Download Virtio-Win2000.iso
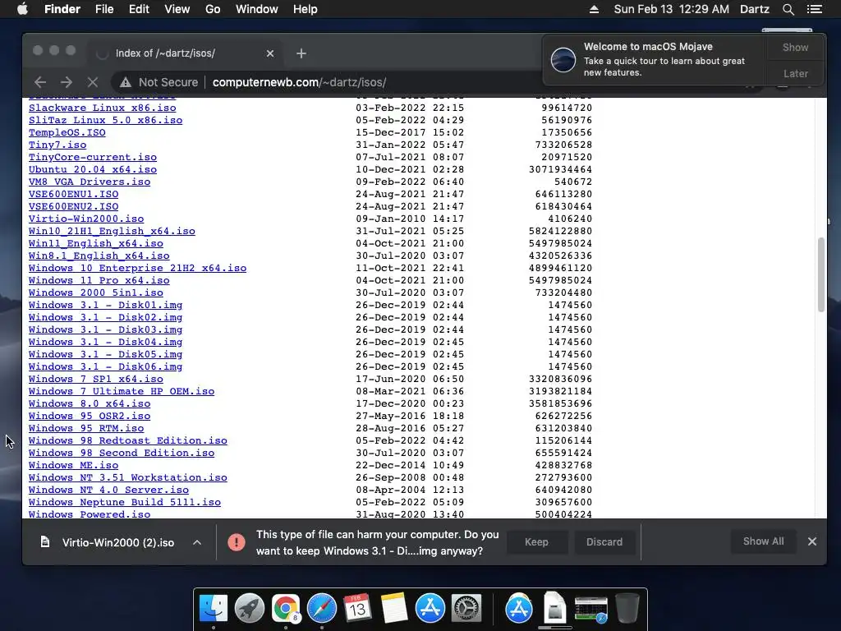 (x=86, y=219)
